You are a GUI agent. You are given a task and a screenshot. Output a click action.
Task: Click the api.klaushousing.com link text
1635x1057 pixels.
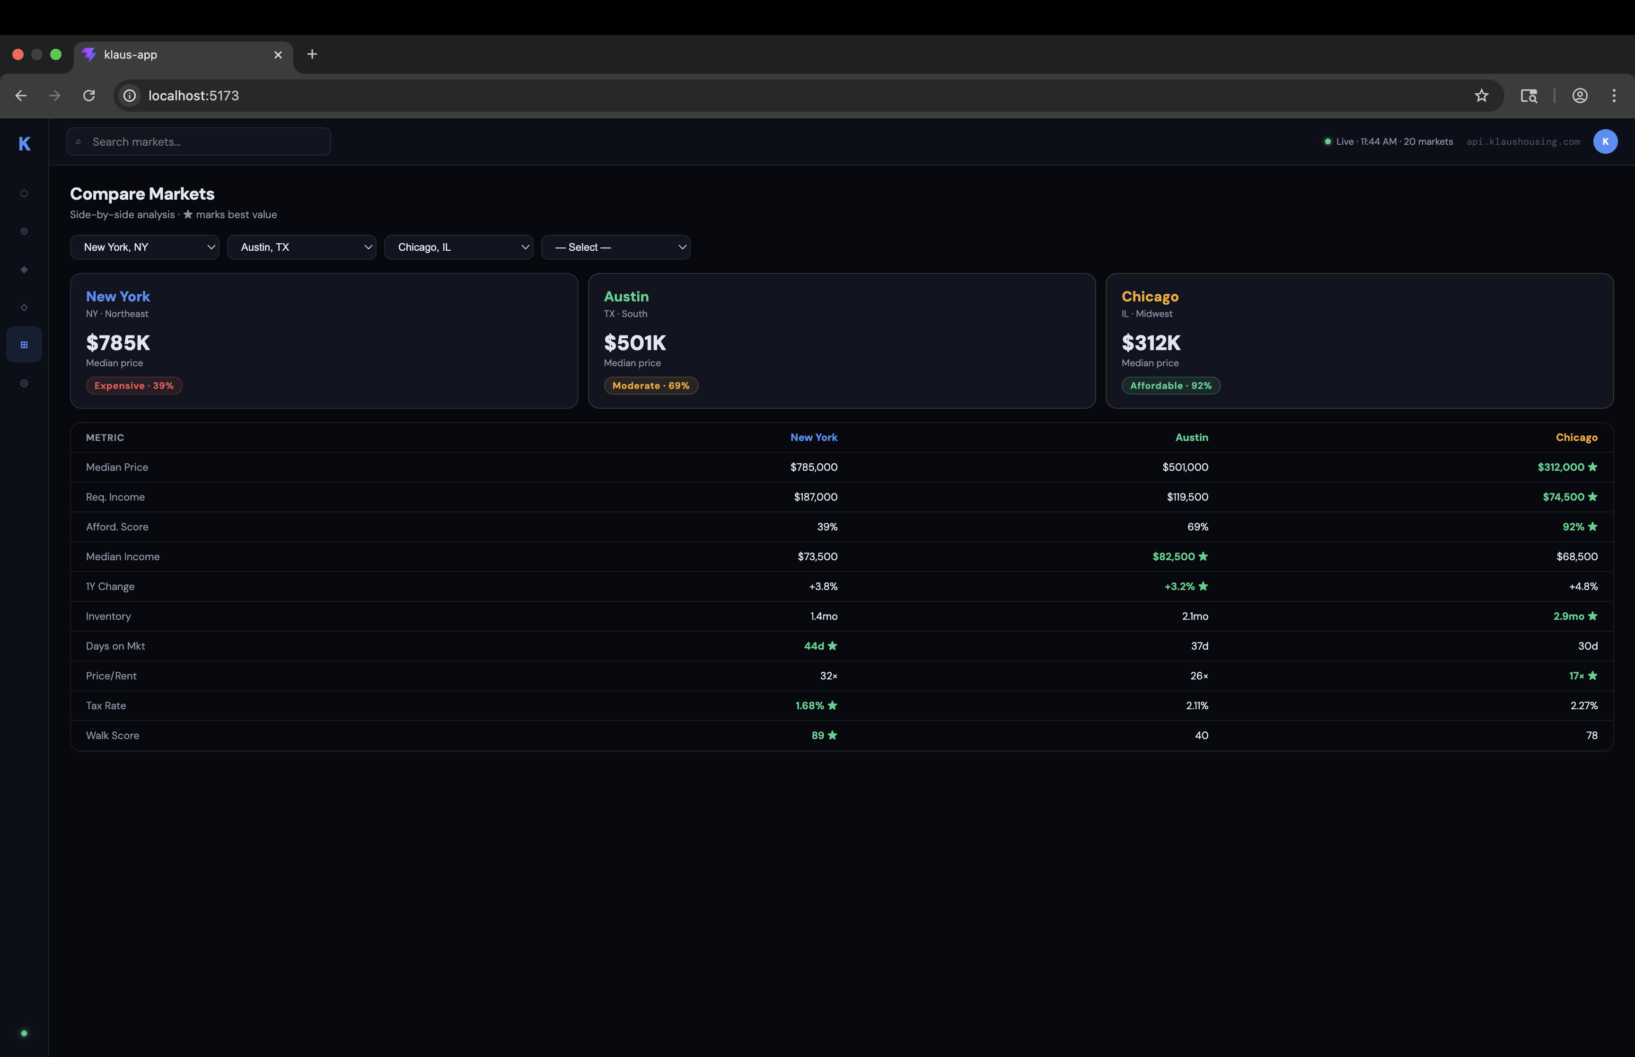point(1522,142)
